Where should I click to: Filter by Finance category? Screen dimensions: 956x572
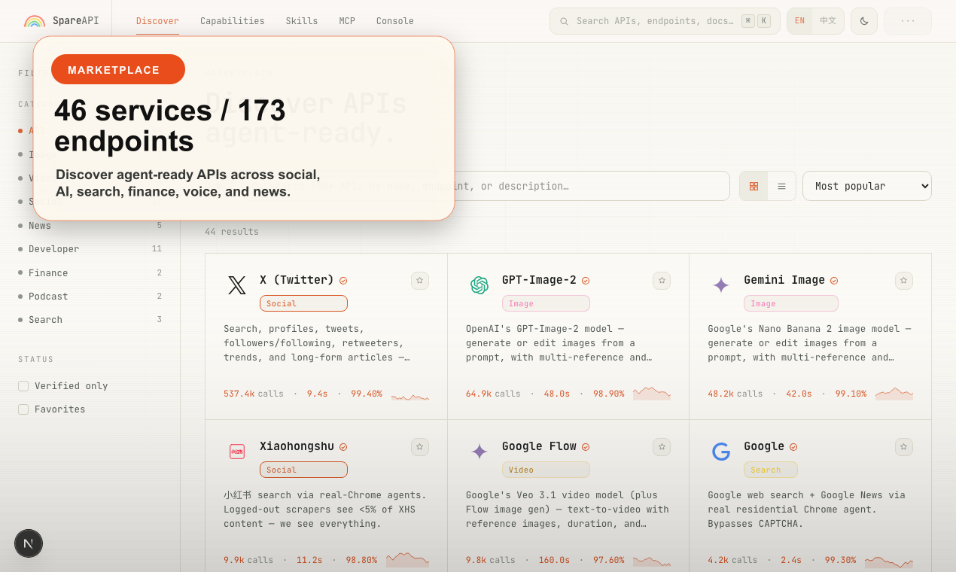(x=90, y=273)
